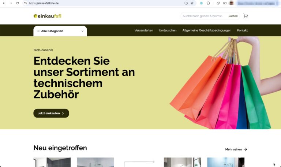This screenshot has height=167, width=281.
Task: Open Allgemeine Geschäftsbedingungen page
Action: click(x=207, y=30)
